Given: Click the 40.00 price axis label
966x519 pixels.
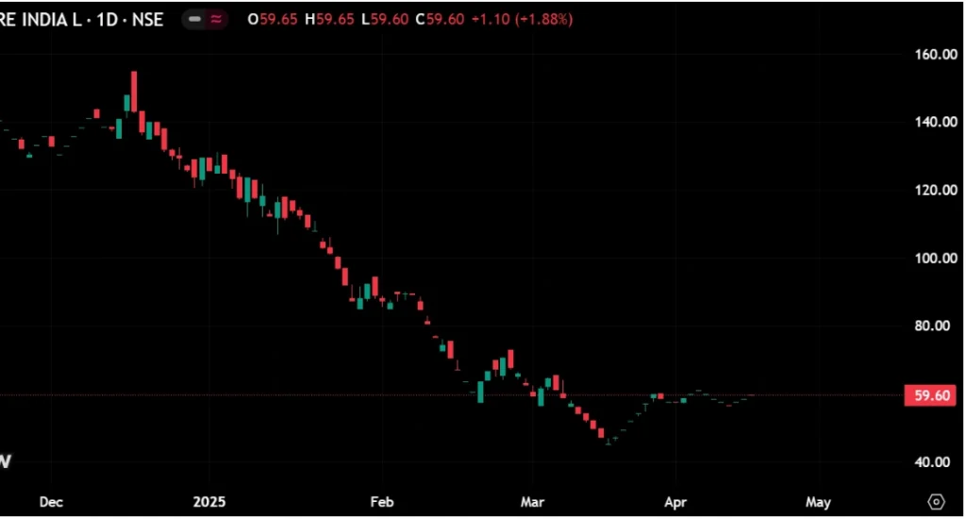Looking at the screenshot, I should pyautogui.click(x=932, y=462).
